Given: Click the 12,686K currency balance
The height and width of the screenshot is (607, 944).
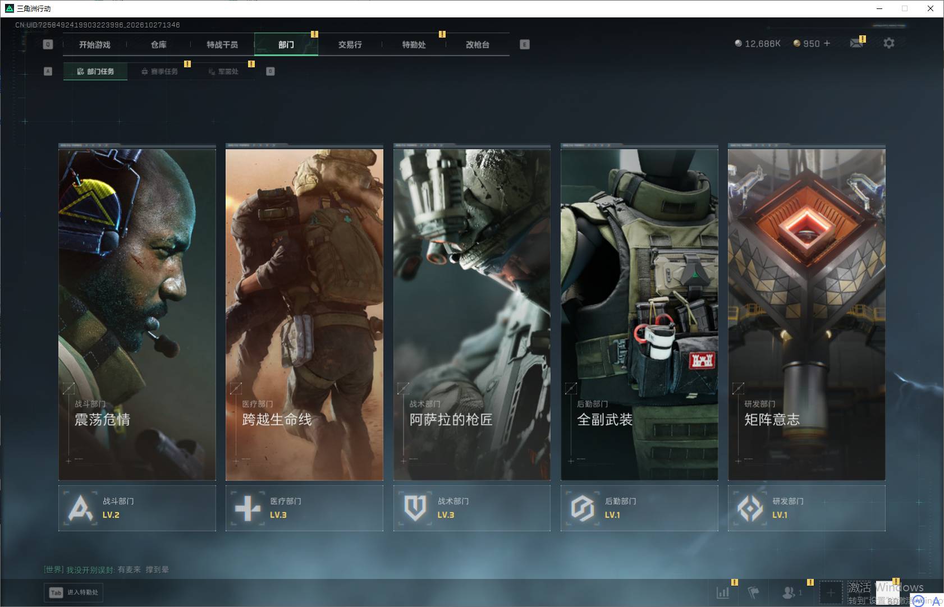Looking at the screenshot, I should [758, 43].
